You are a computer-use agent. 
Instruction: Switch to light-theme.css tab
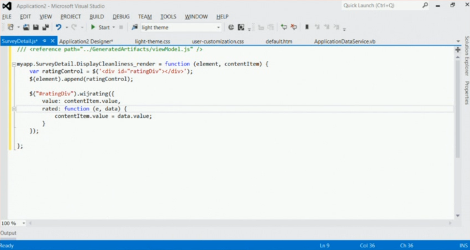click(x=152, y=41)
